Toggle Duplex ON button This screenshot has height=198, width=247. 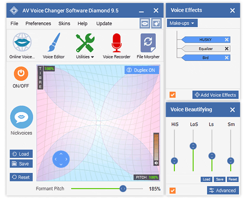click(x=142, y=70)
